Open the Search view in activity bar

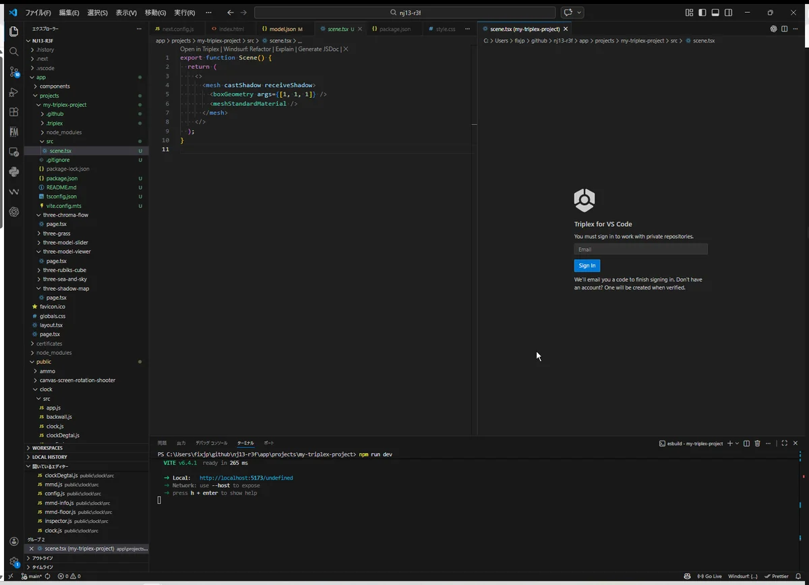coord(13,51)
